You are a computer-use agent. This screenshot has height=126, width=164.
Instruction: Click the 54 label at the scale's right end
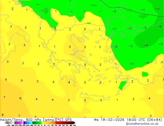(x=74, y=125)
